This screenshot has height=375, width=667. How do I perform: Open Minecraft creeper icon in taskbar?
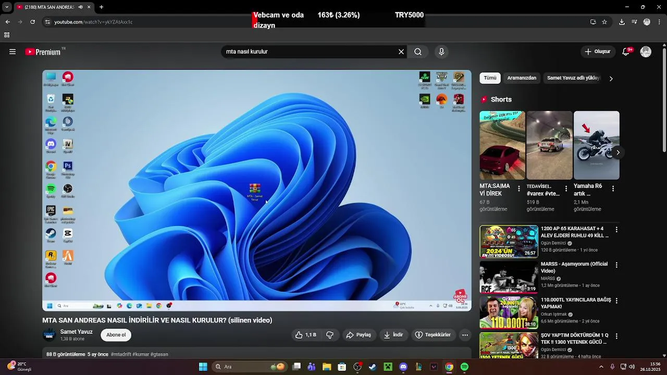(388, 367)
